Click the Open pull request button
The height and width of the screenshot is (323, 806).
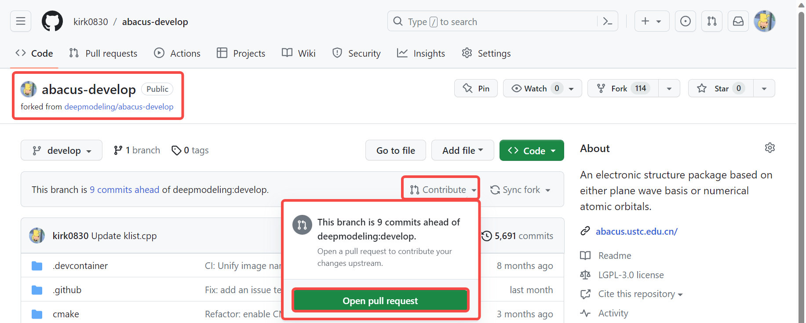380,301
